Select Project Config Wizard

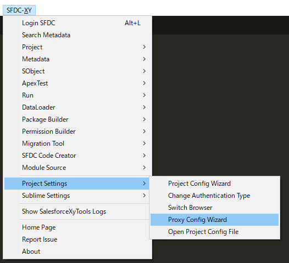coord(214,184)
